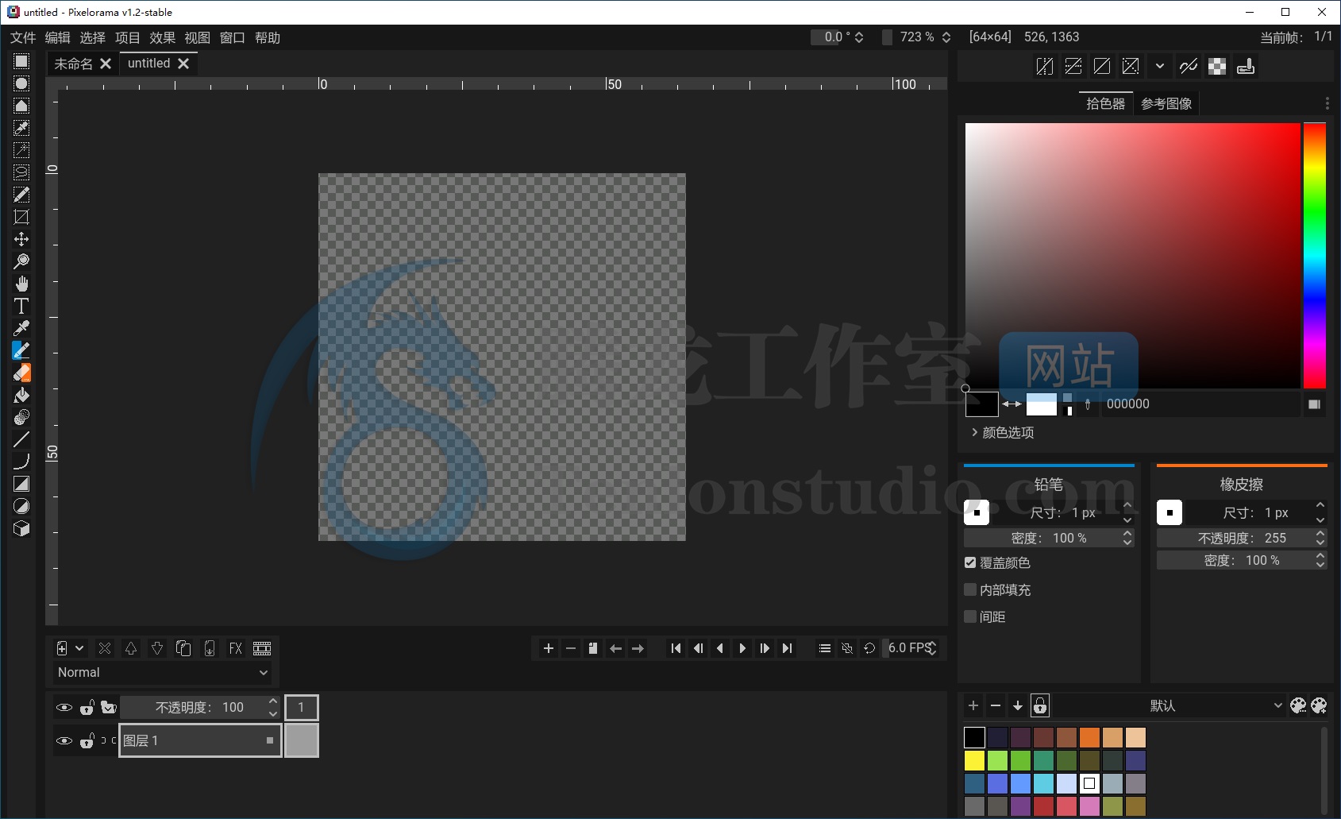The height and width of the screenshot is (819, 1341).
Task: Switch to the 参考图像 tab
Action: coord(1166,103)
